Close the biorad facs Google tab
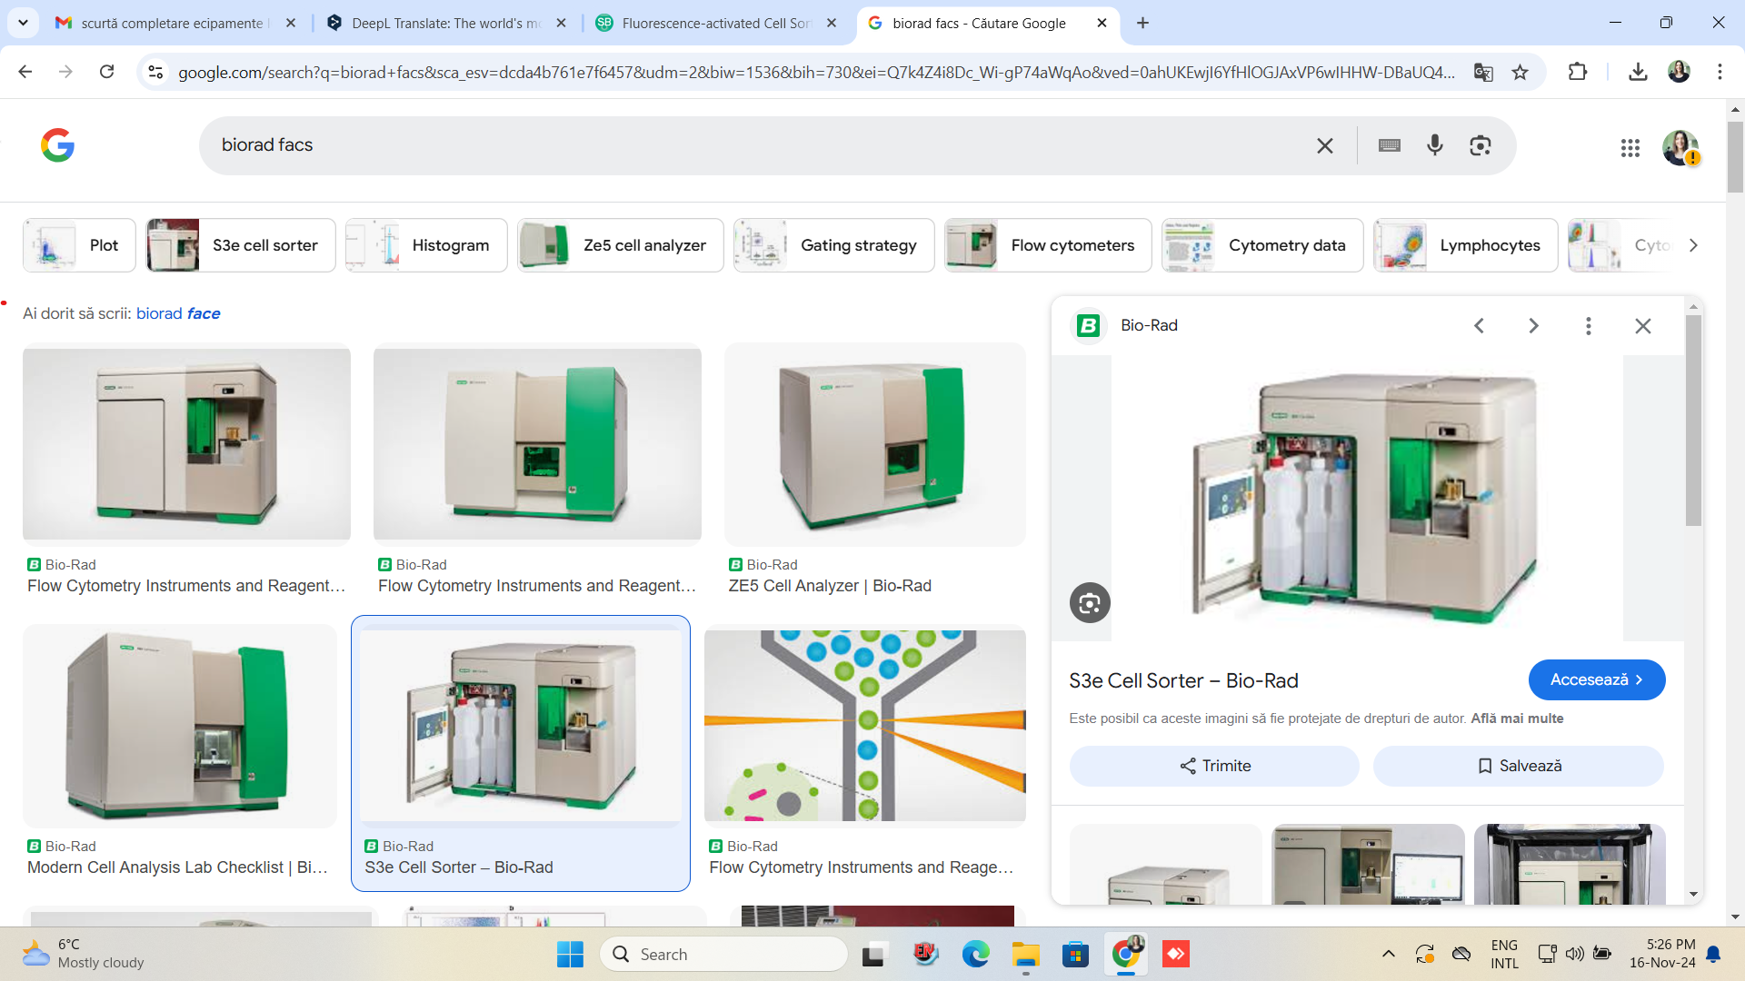The height and width of the screenshot is (981, 1745). pyautogui.click(x=1102, y=23)
